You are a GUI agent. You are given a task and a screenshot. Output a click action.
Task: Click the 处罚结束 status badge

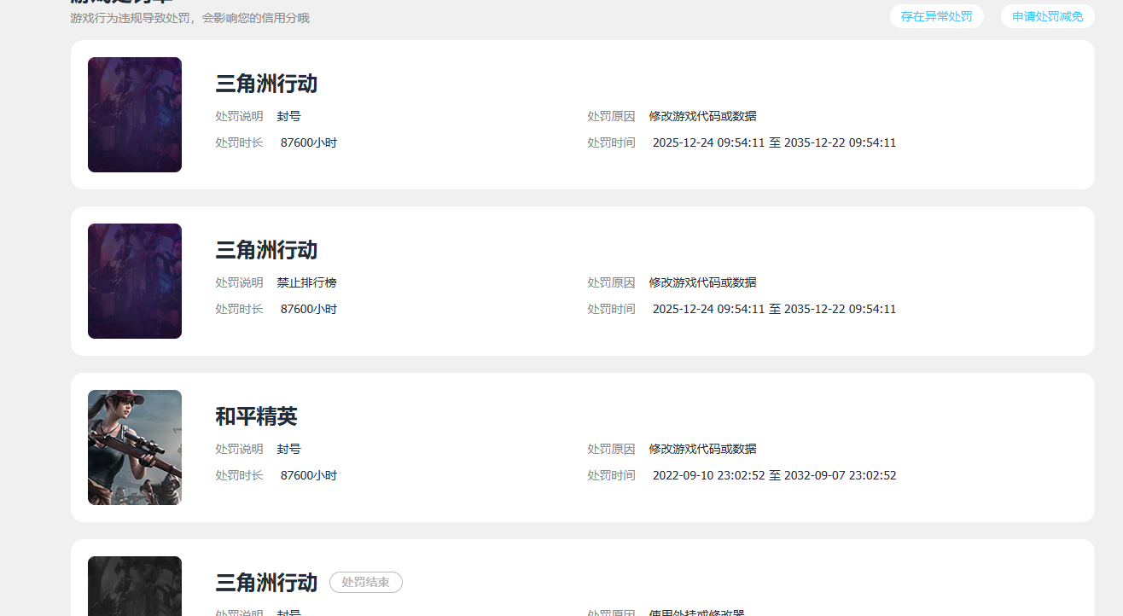click(x=366, y=583)
